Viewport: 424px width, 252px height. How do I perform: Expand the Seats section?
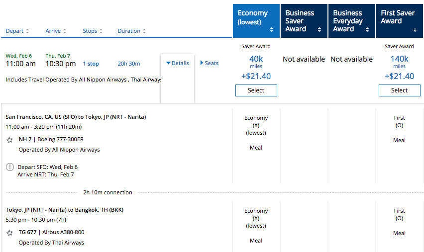pyautogui.click(x=209, y=63)
